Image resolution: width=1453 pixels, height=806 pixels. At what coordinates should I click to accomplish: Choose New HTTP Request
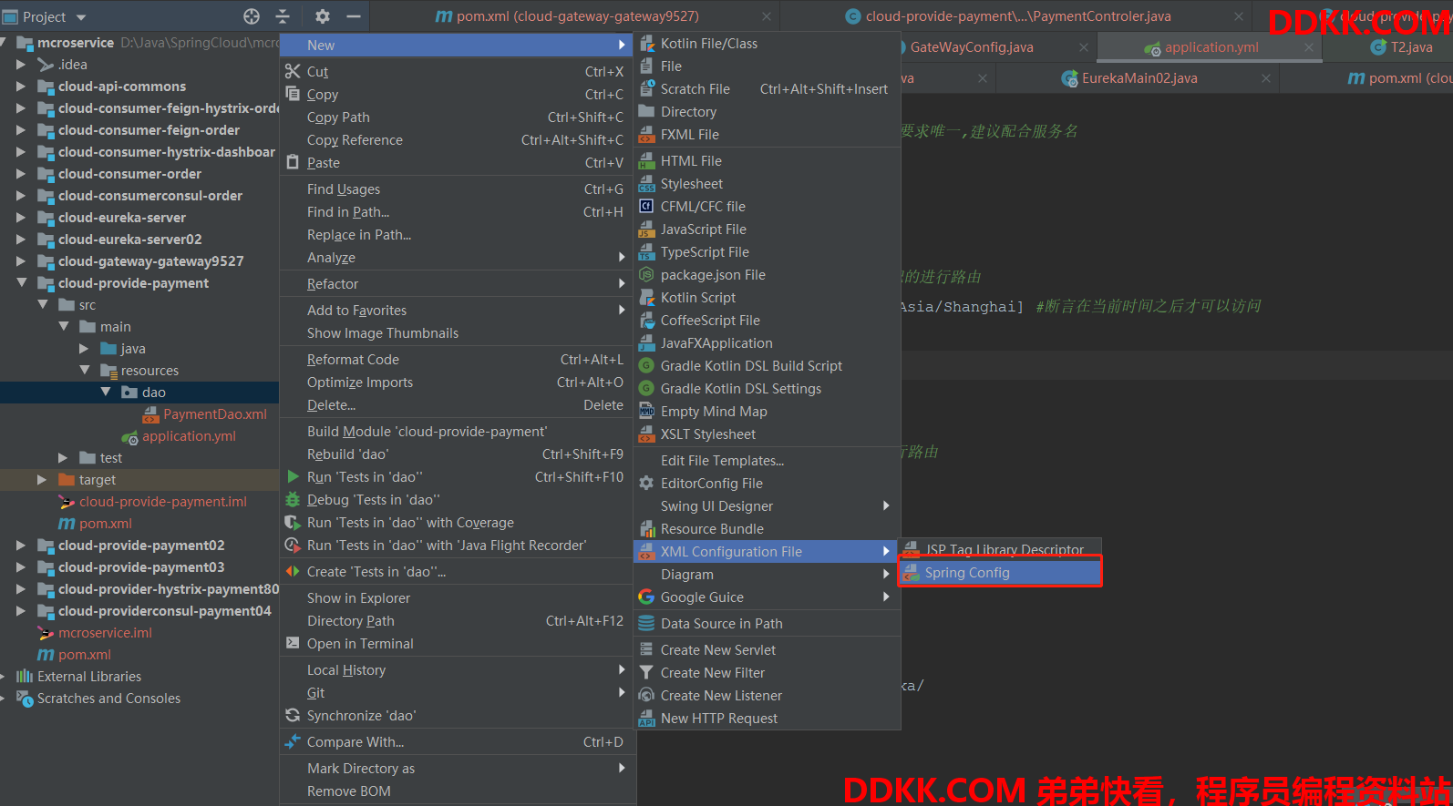click(x=766, y=718)
